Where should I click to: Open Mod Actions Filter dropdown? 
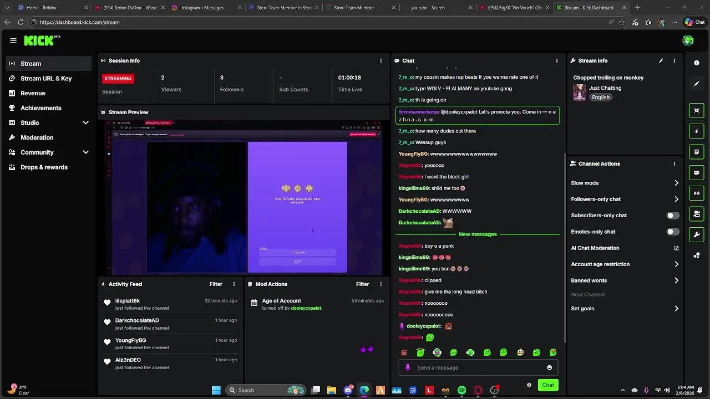coord(362,284)
